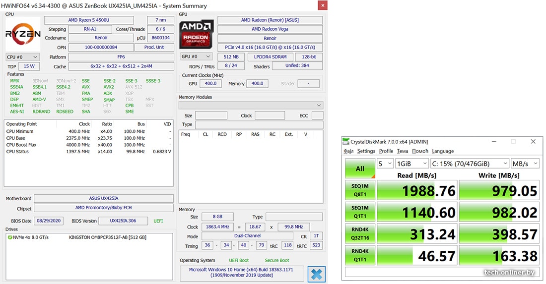Click the BIOS Version UX425IA.306 field

(x=123, y=221)
